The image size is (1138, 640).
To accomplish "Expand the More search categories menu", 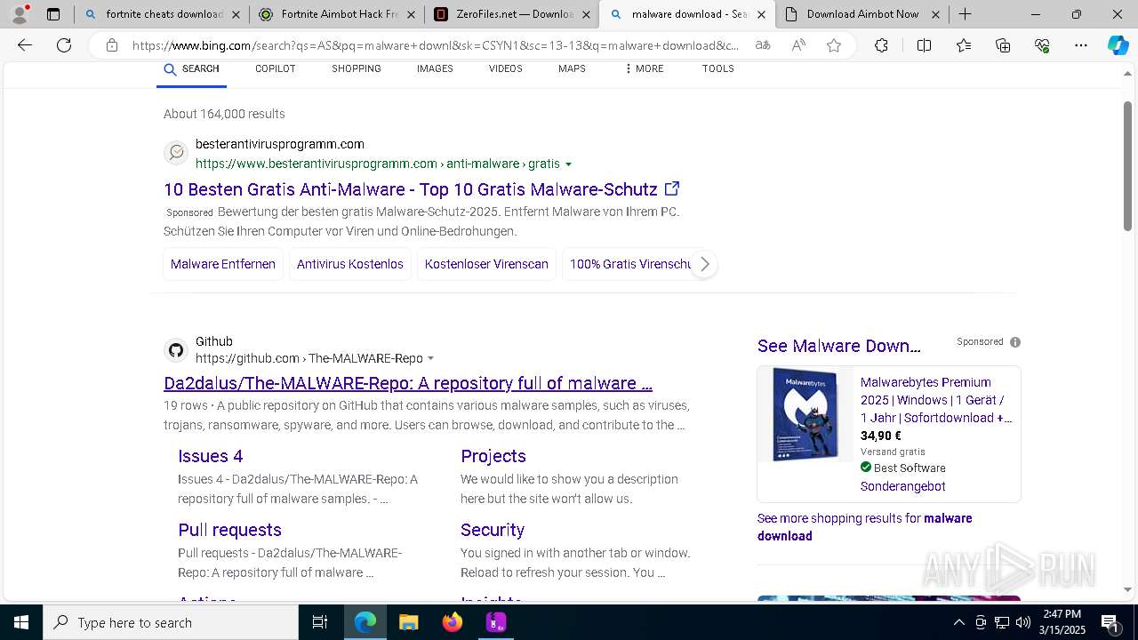I will [644, 68].
